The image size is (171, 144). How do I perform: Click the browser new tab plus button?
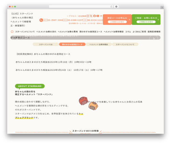(x=162, y=7)
